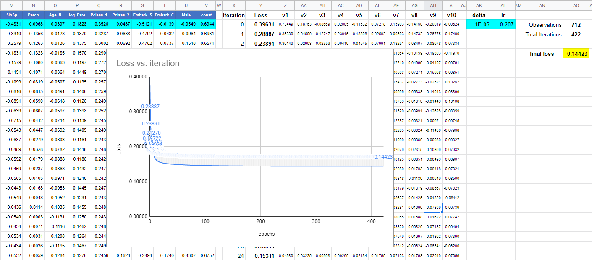
Task: Click the delta value cell 1E-06
Action: tap(479, 25)
